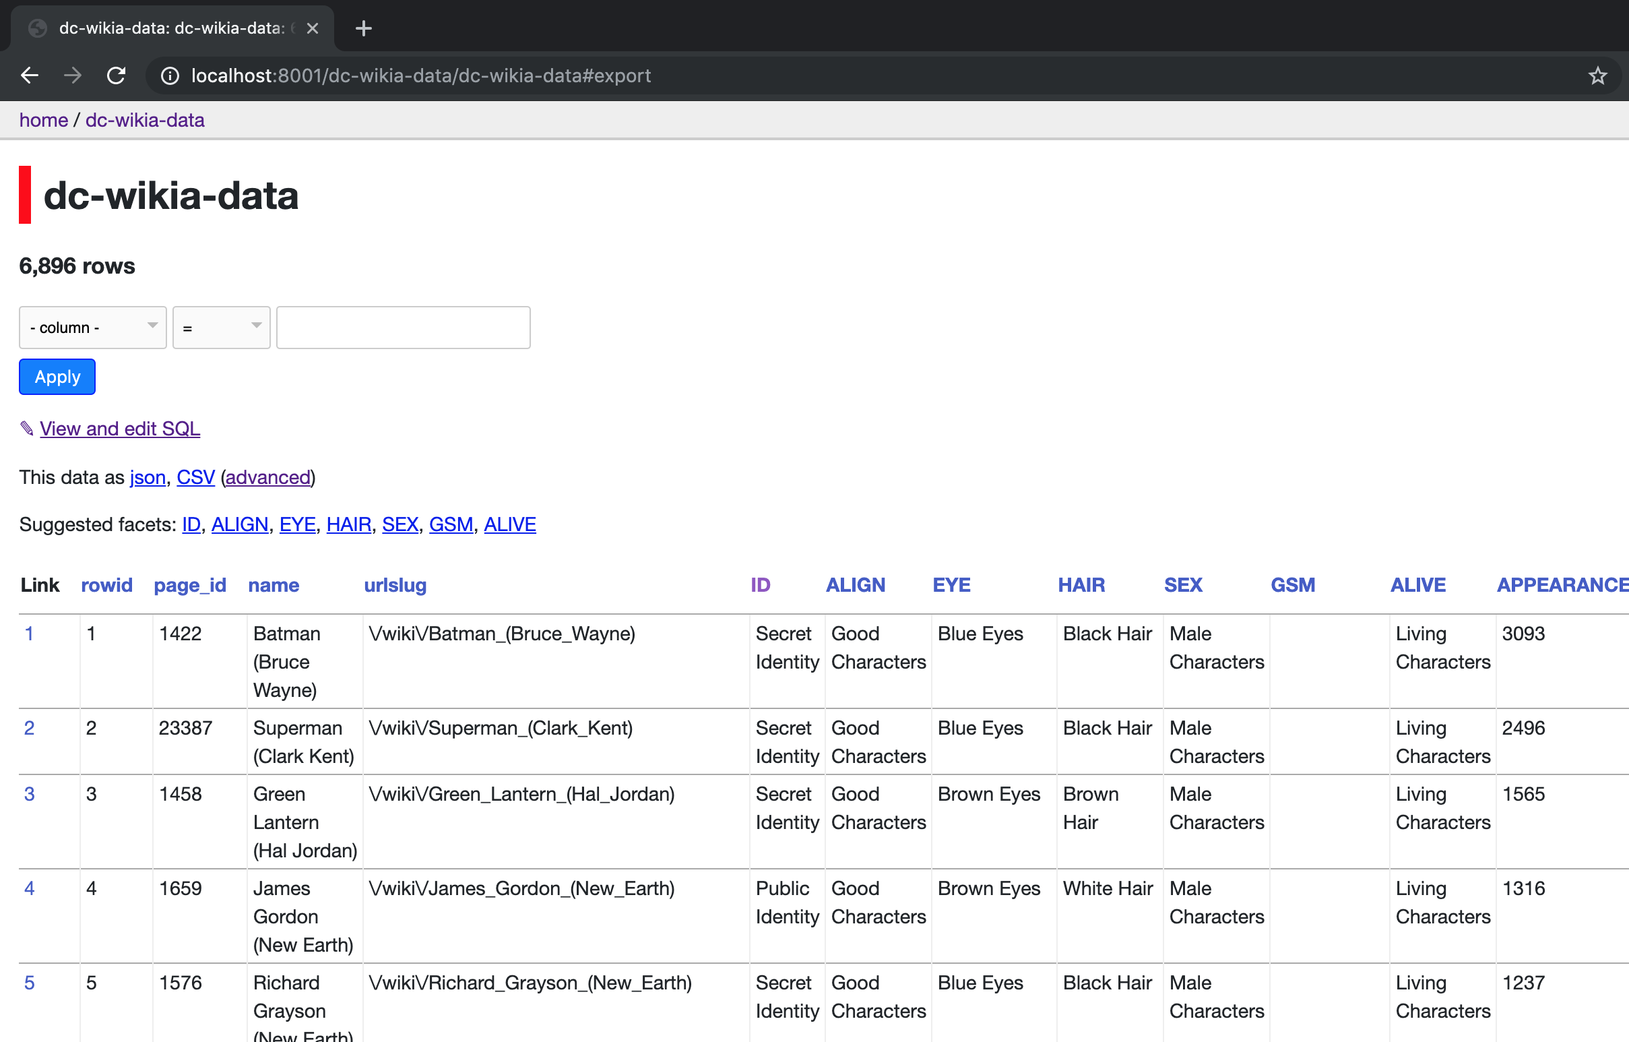1629x1042 pixels.
Task: Apply the EYE suggested facet
Action: pyautogui.click(x=298, y=525)
